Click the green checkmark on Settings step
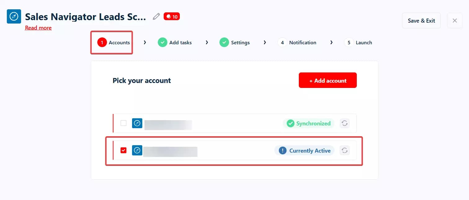This screenshot has height=200, width=469. (x=224, y=42)
